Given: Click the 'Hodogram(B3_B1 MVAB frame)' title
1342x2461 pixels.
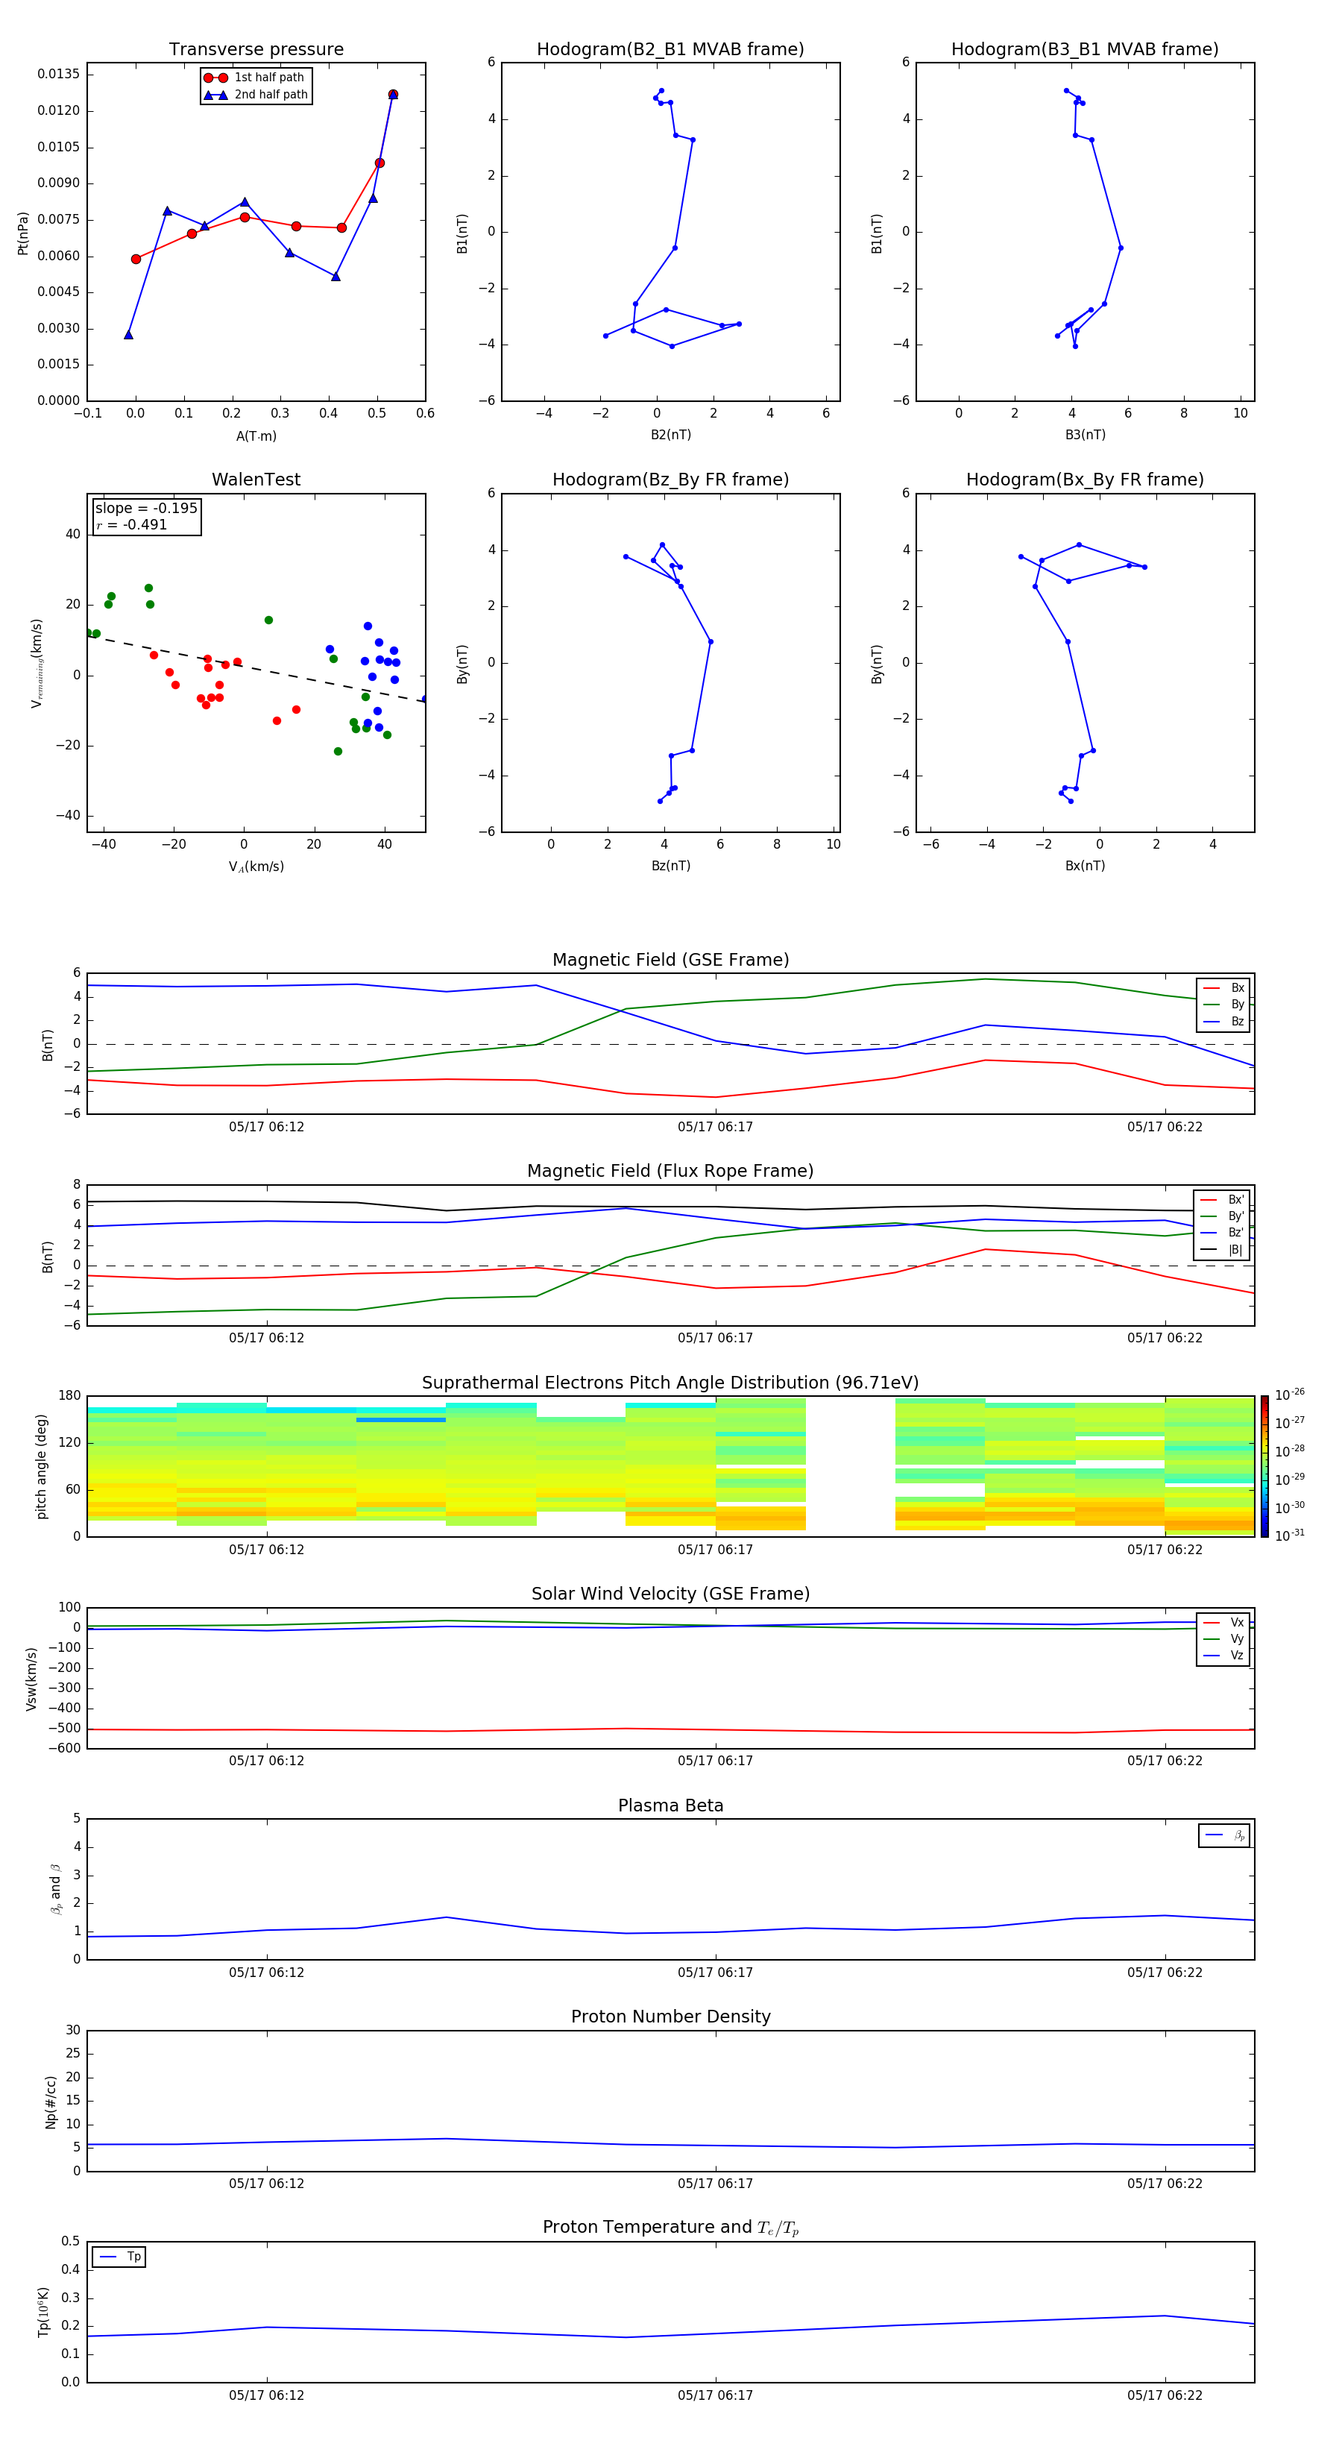Looking at the screenshot, I should pos(1085,50).
